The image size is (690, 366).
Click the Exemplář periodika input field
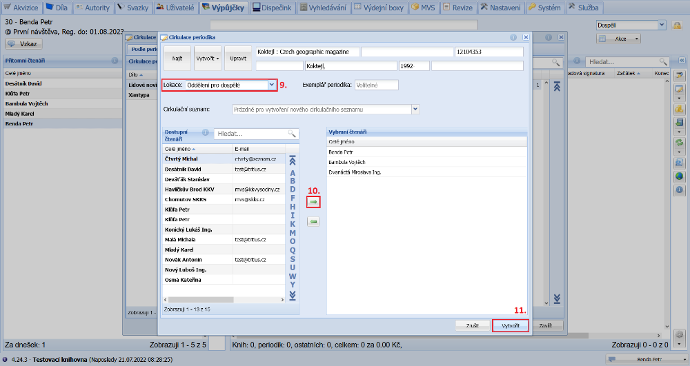click(x=376, y=85)
